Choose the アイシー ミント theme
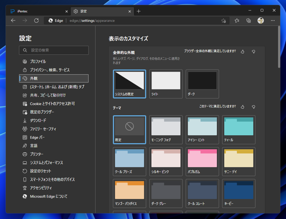This screenshot has height=219, width=286. point(202,129)
